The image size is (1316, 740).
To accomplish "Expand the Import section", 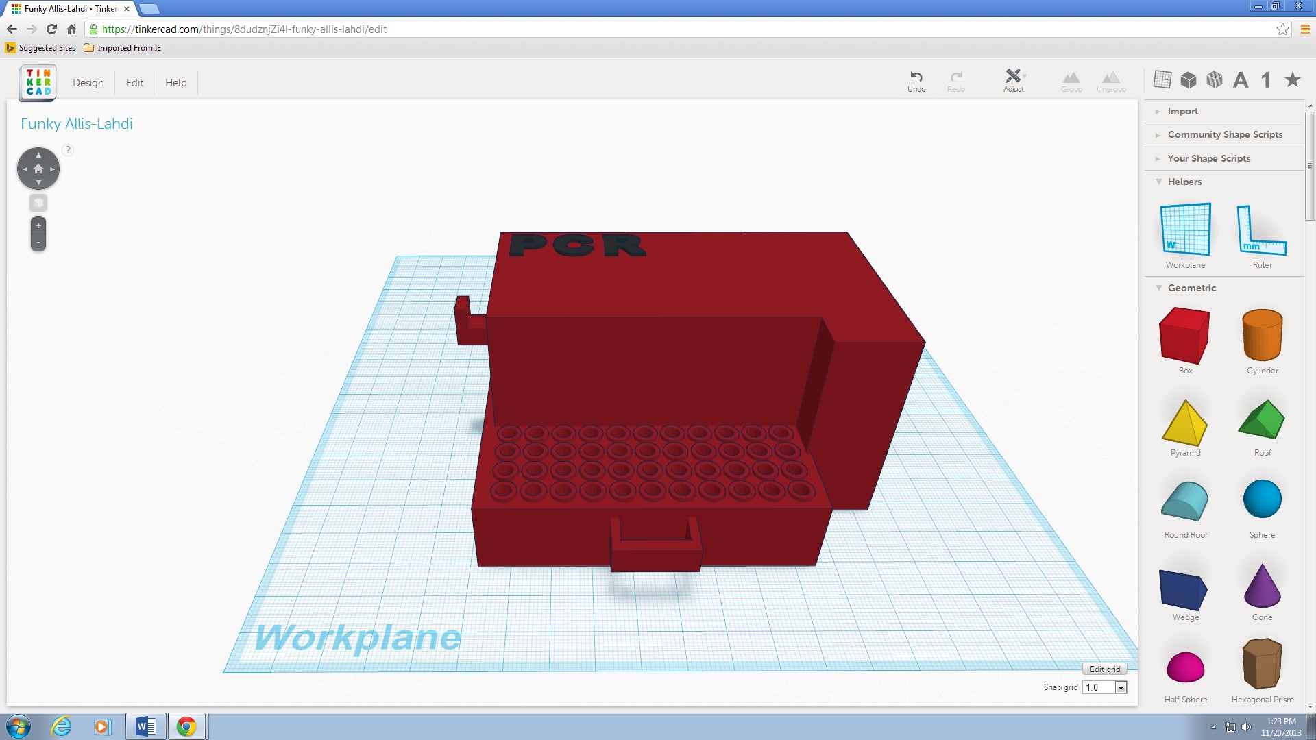I will click(1182, 111).
